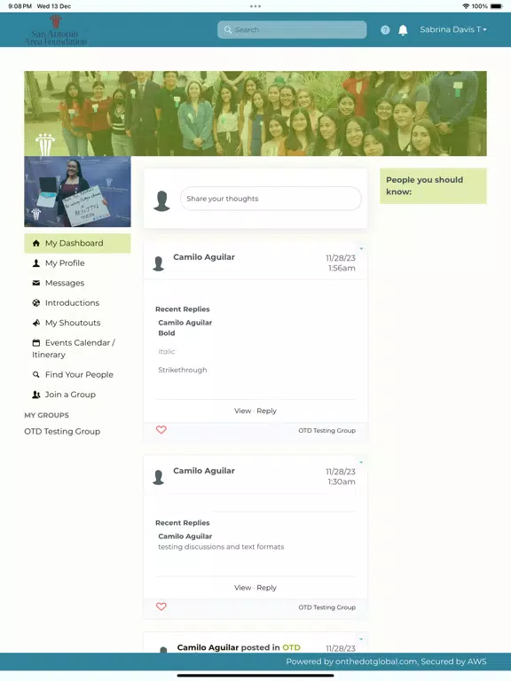Screen dimensions: 511x681
Task: Open the help question mark icon
Action: [x=385, y=30]
